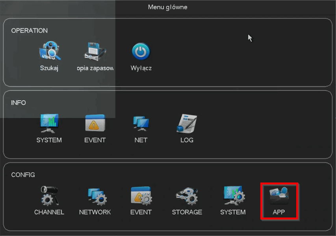The height and width of the screenshot is (236, 336).
Task: Click the 'Wyłącz' text label
Action: click(141, 68)
